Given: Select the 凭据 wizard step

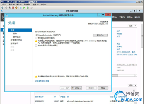Looking at the screenshot, I should point(20,30).
